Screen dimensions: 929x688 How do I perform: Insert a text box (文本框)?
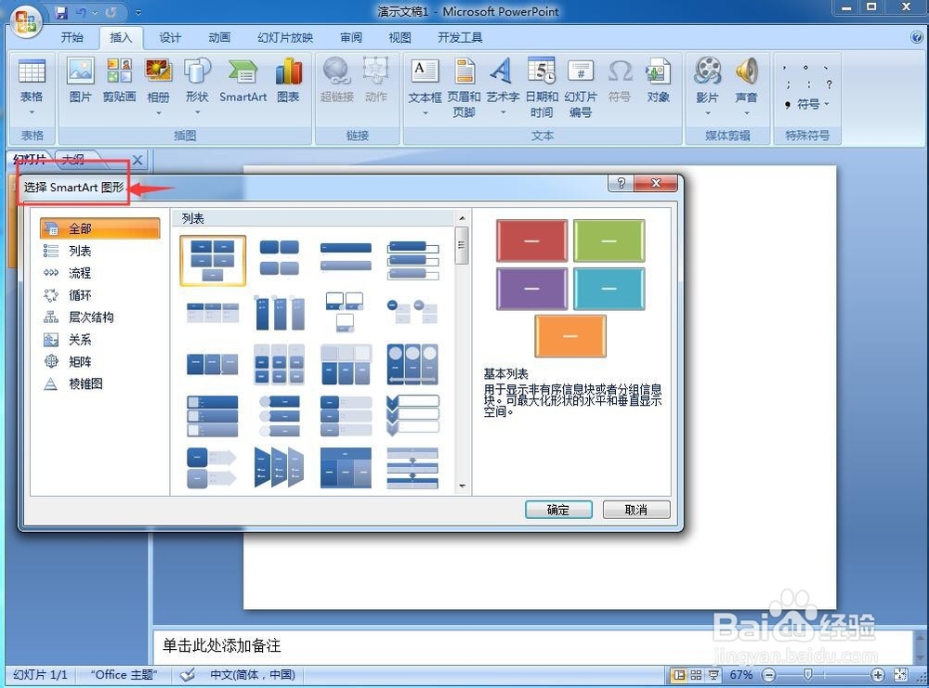(x=425, y=86)
